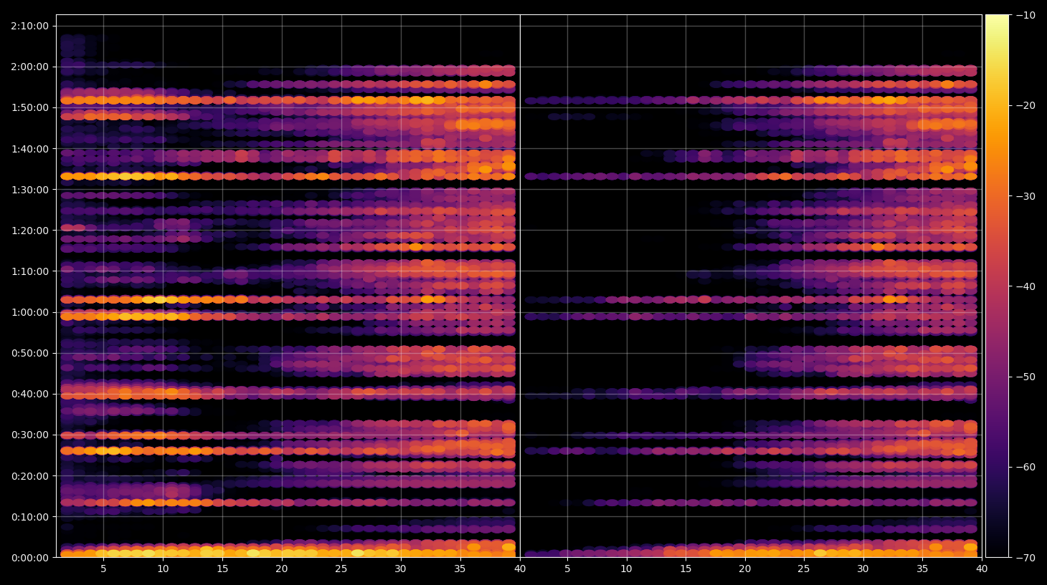
Task: Click the 0:20:00 time axis label
Action: [x=30, y=476]
